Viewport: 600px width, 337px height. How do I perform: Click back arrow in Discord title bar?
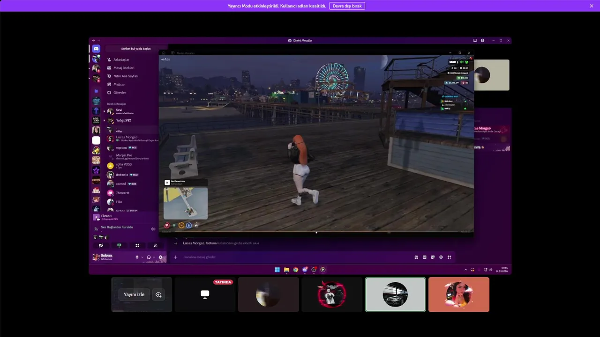pyautogui.click(x=93, y=41)
